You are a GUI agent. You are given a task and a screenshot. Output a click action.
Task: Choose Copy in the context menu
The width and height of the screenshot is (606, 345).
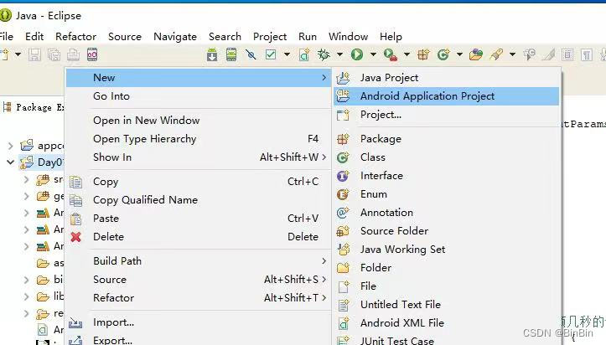pyautogui.click(x=199, y=182)
